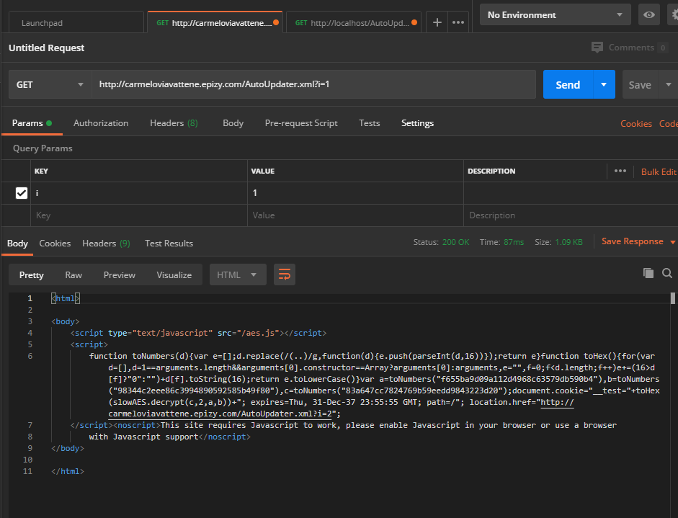Click the copy response icon
This screenshot has width=678, height=518.
click(649, 274)
